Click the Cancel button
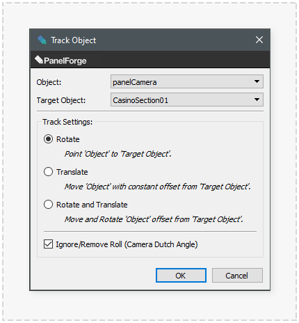The height and width of the screenshot is (323, 299). point(237,276)
